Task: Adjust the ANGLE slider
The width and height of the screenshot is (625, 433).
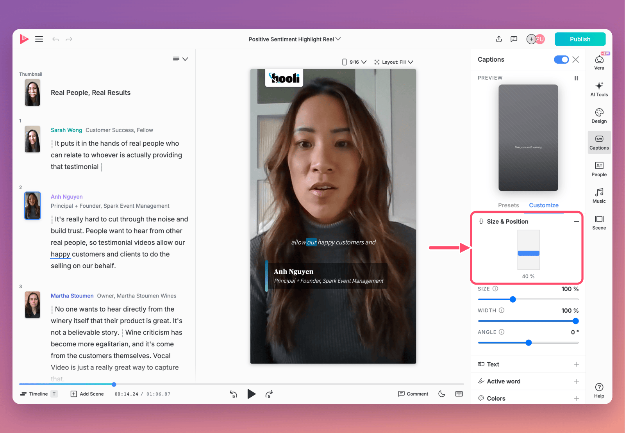Action: click(528, 342)
